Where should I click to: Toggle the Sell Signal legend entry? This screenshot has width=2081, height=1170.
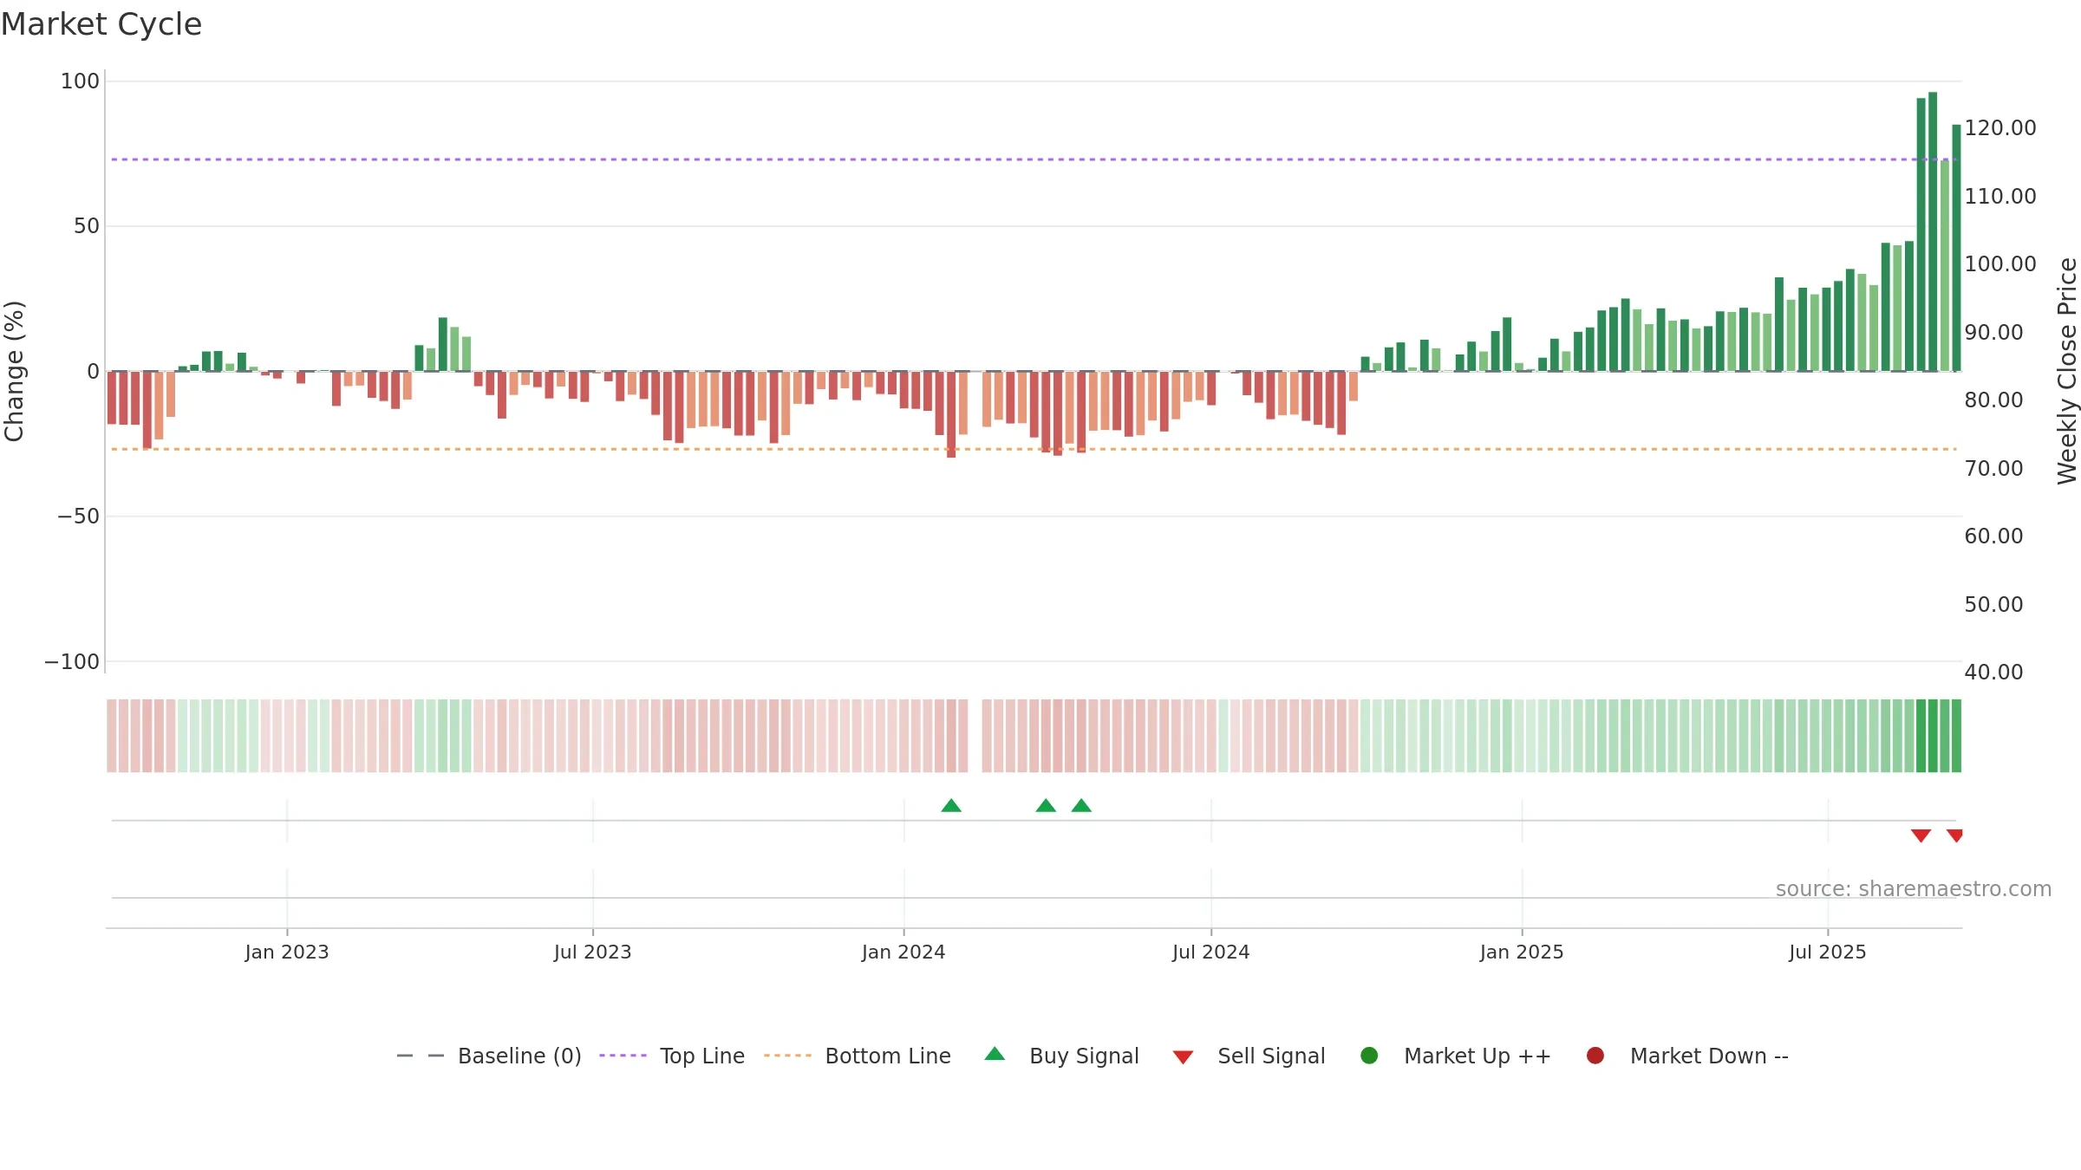(1249, 1056)
